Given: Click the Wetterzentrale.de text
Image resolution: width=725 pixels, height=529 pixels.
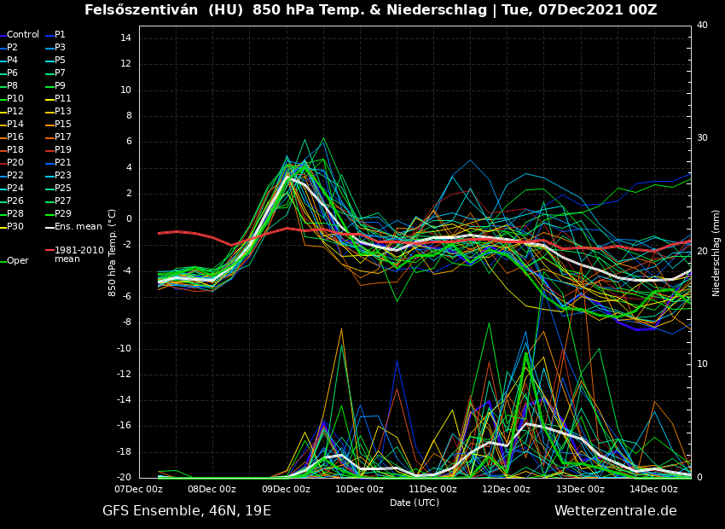Looking at the screenshot, I should 615,511.
